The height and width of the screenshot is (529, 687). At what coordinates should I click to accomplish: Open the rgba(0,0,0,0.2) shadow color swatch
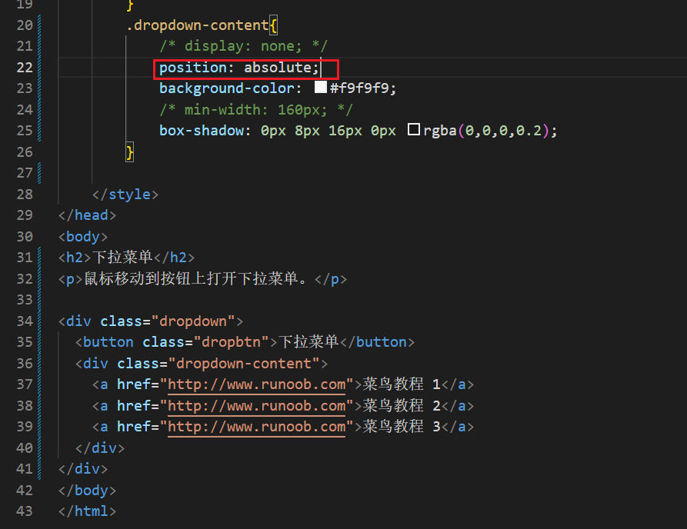tap(414, 130)
